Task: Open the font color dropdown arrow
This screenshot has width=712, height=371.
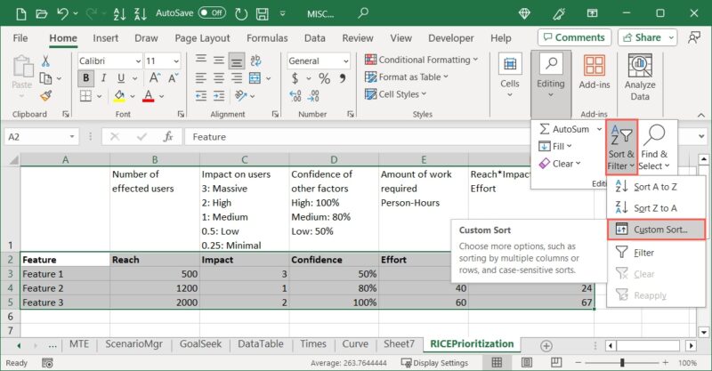Action: pyautogui.click(x=162, y=96)
